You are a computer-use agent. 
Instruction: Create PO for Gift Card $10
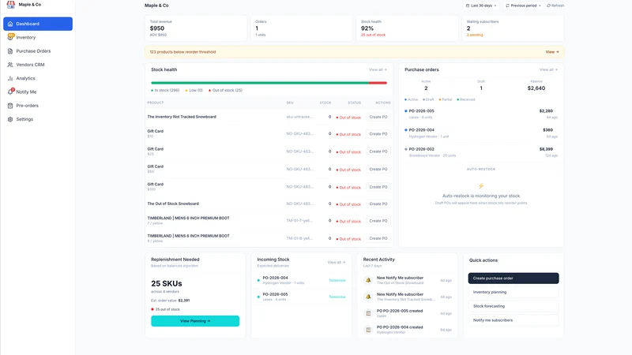click(378, 134)
